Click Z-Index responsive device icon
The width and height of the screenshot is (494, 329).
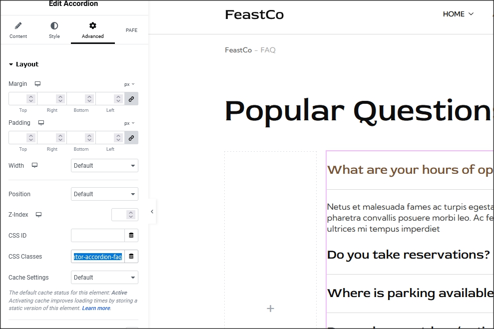pos(38,215)
